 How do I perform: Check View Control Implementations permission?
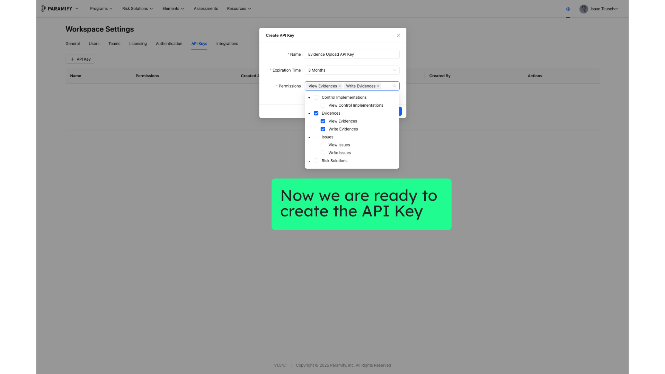click(323, 105)
